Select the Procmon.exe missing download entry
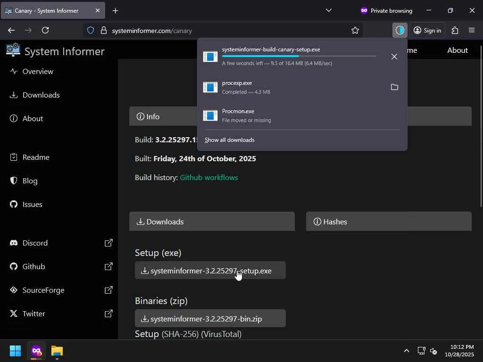 point(302,116)
